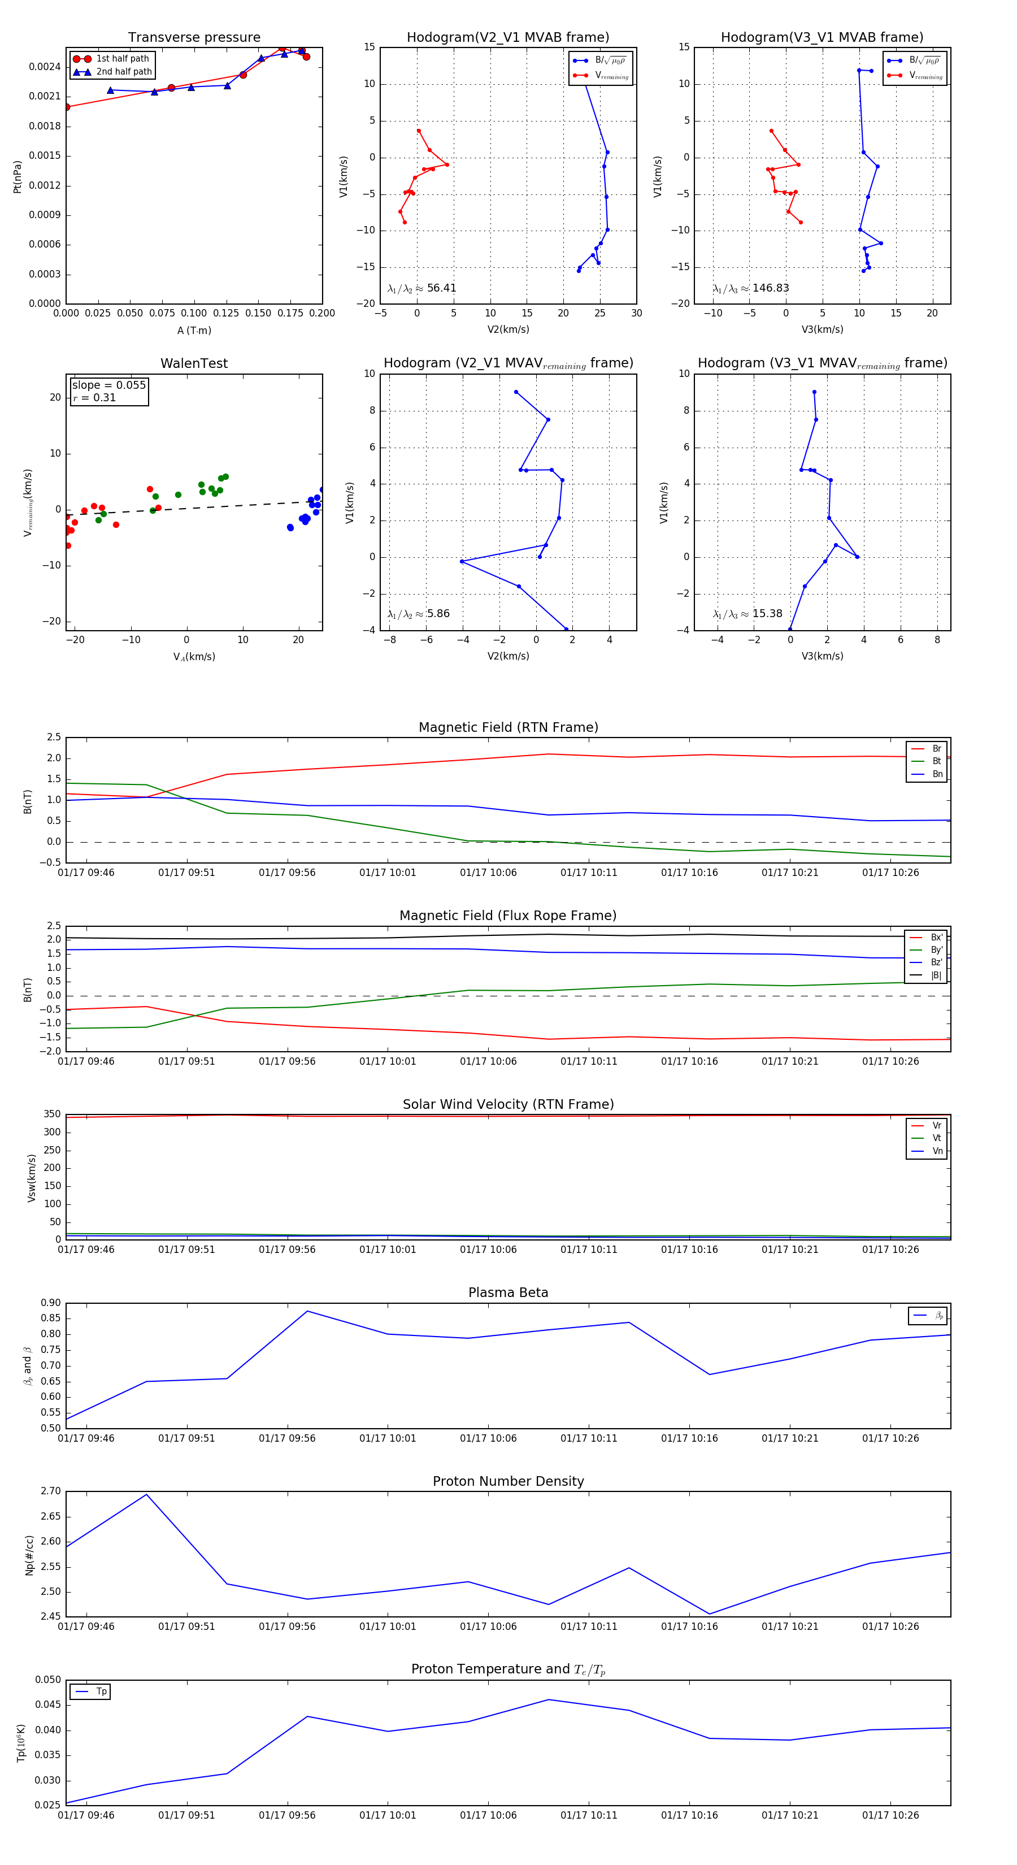Click the 'Br' legend entry
The width and height of the screenshot is (1017, 1865).
point(927,749)
